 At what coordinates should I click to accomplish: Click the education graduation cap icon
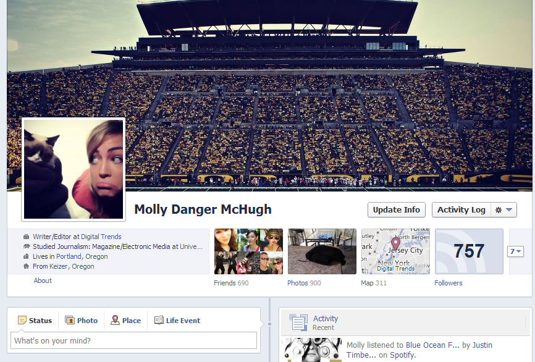[x=27, y=246]
